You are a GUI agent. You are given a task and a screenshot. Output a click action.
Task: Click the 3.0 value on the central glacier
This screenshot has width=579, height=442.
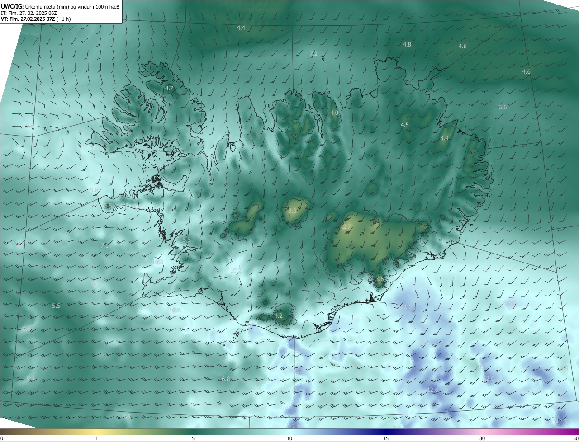click(292, 211)
